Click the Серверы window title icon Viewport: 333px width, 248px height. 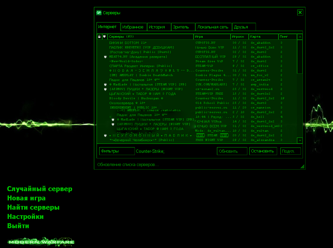[x=99, y=13]
